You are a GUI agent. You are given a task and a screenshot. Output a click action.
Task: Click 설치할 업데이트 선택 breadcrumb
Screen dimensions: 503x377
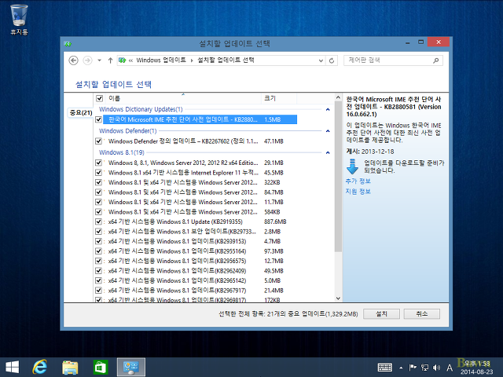(226, 60)
